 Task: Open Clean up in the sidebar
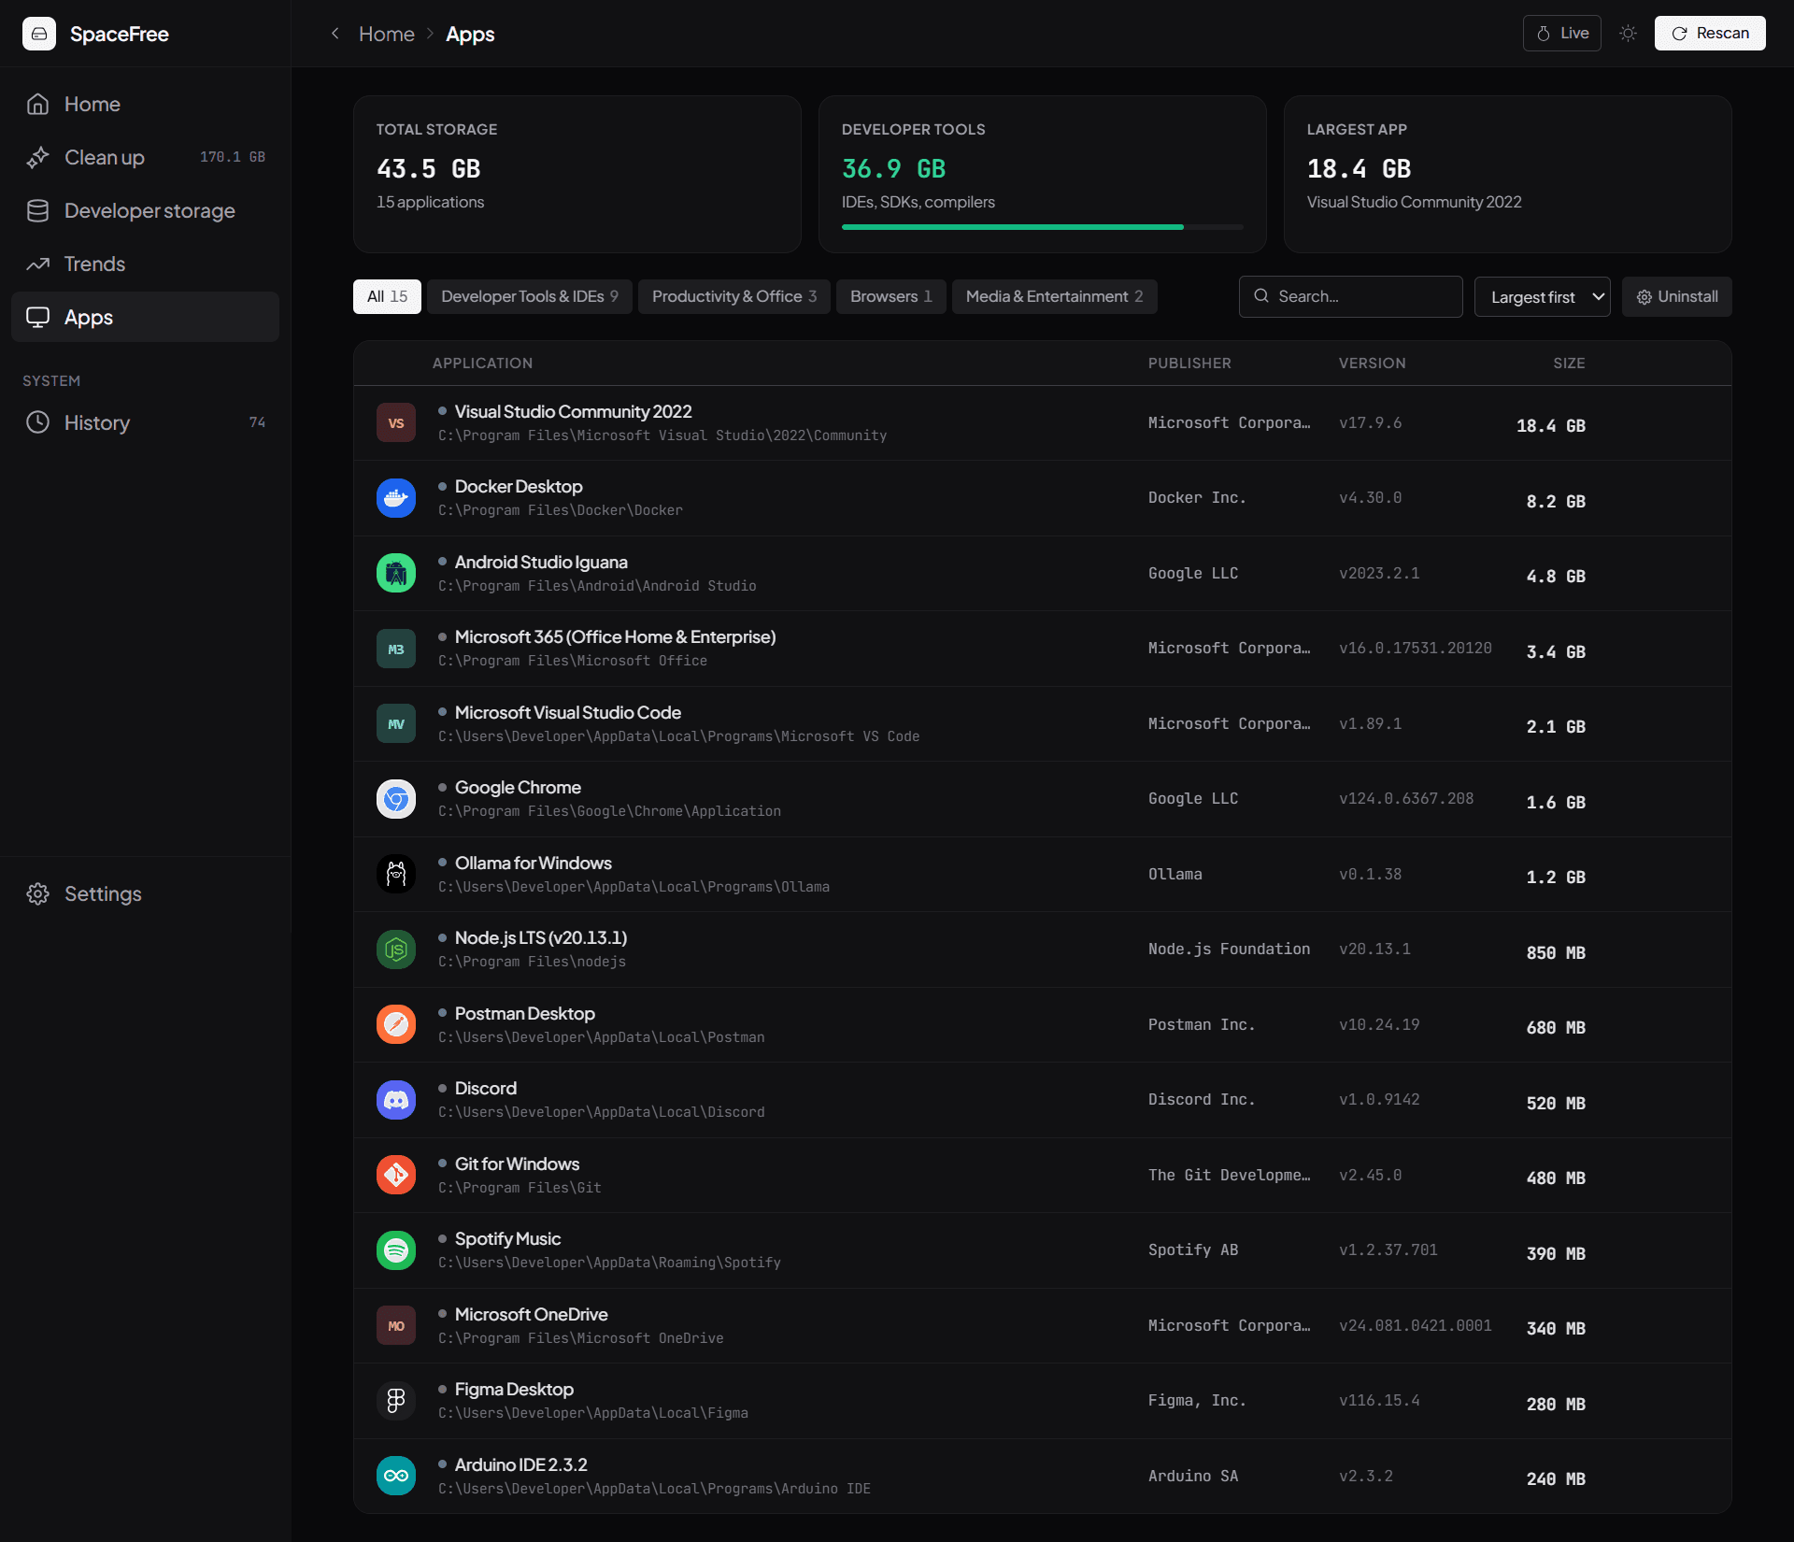coord(145,157)
